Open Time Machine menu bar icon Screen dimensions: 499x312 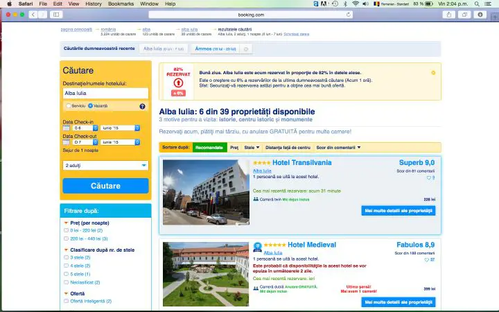click(335, 4)
